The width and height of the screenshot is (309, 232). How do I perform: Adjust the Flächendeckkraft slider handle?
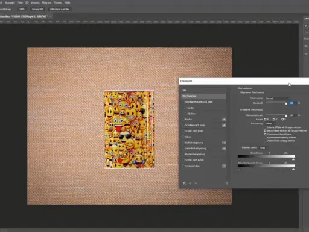(x=286, y=115)
